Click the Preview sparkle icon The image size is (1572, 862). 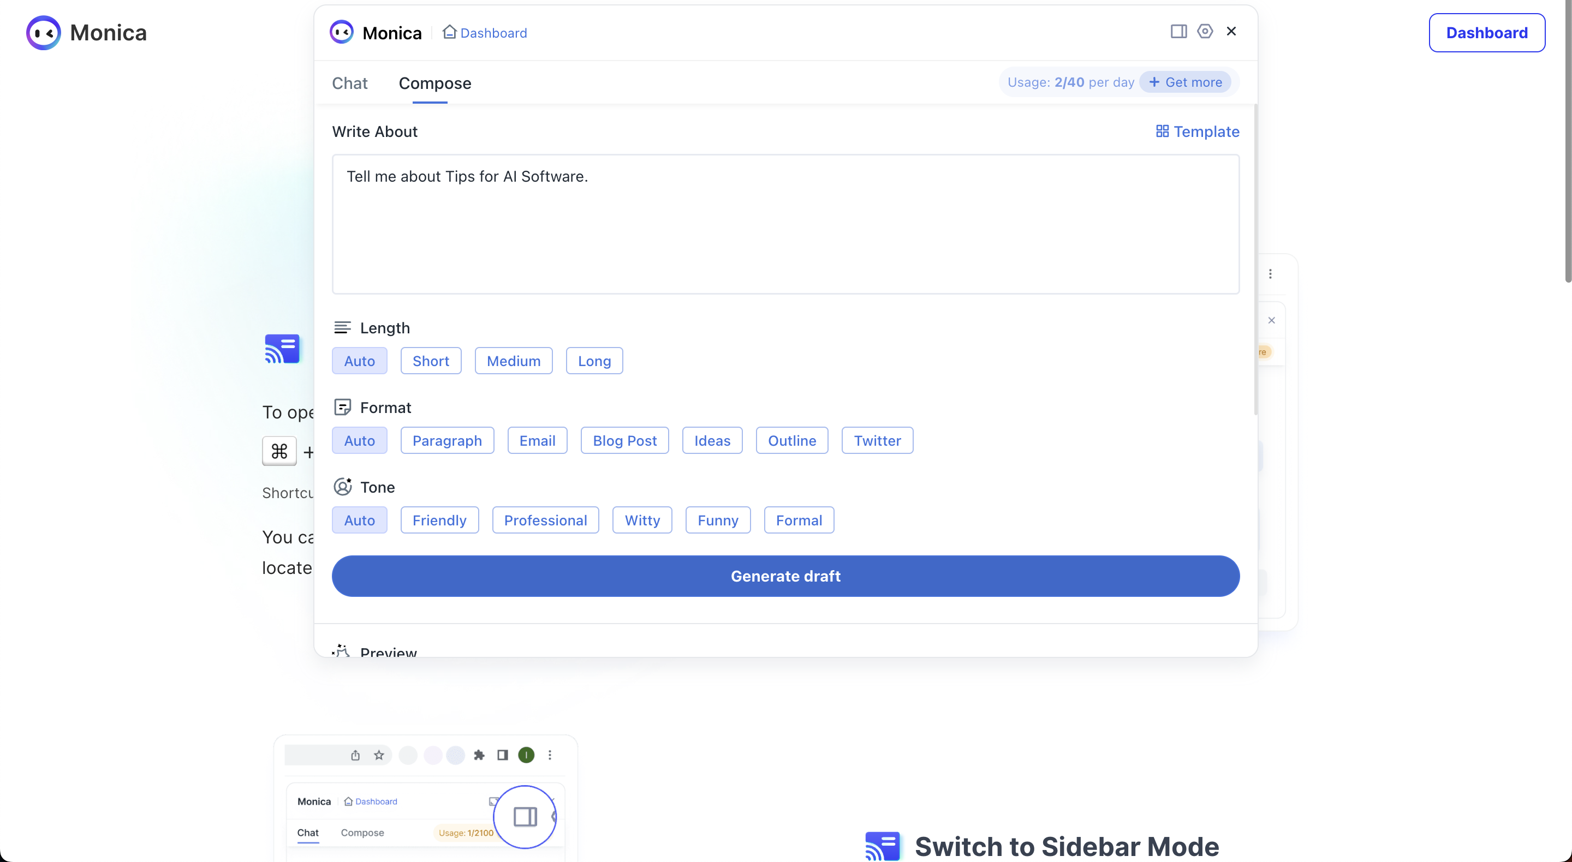[341, 650]
